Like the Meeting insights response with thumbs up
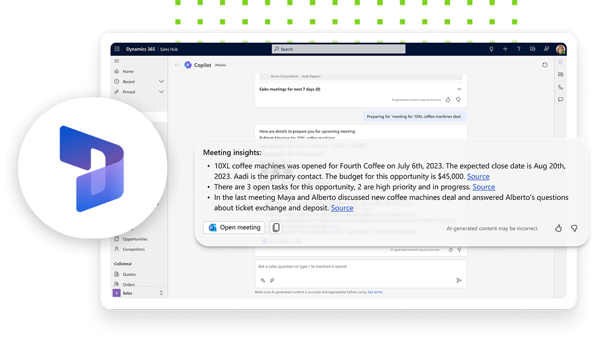The width and height of the screenshot is (605, 343). click(559, 229)
